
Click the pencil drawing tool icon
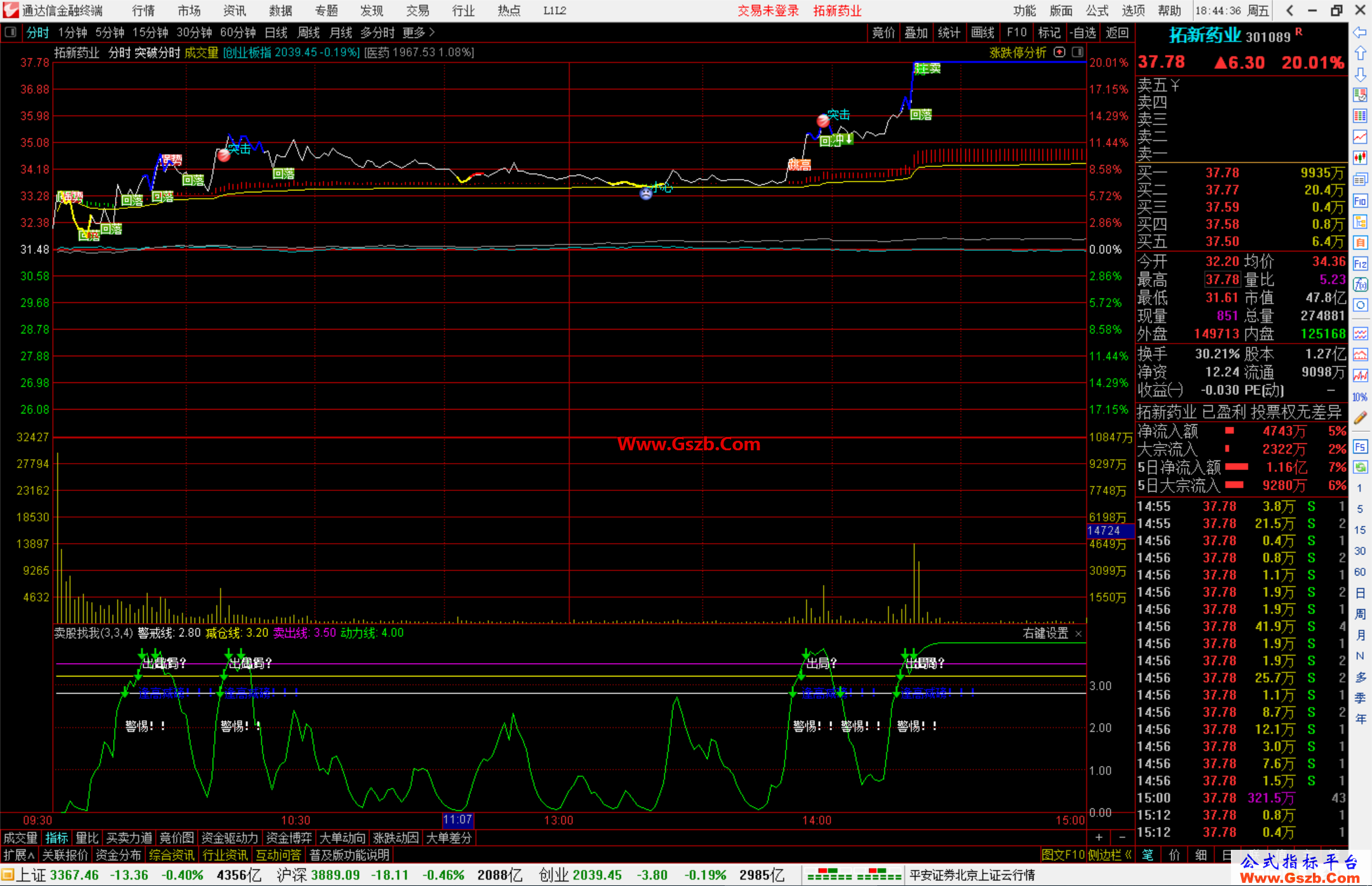(x=1360, y=418)
